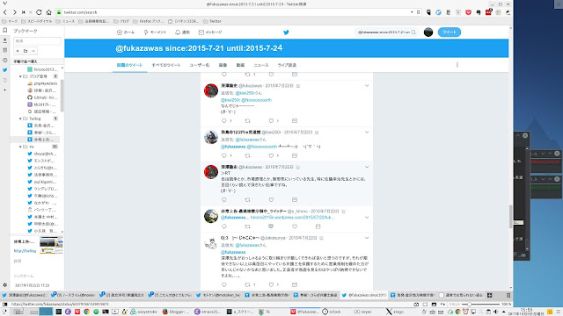The image size is (563, 316).
Task: Open the wordpress.com link in @s_hirono tweet
Action: (x=292, y=218)
